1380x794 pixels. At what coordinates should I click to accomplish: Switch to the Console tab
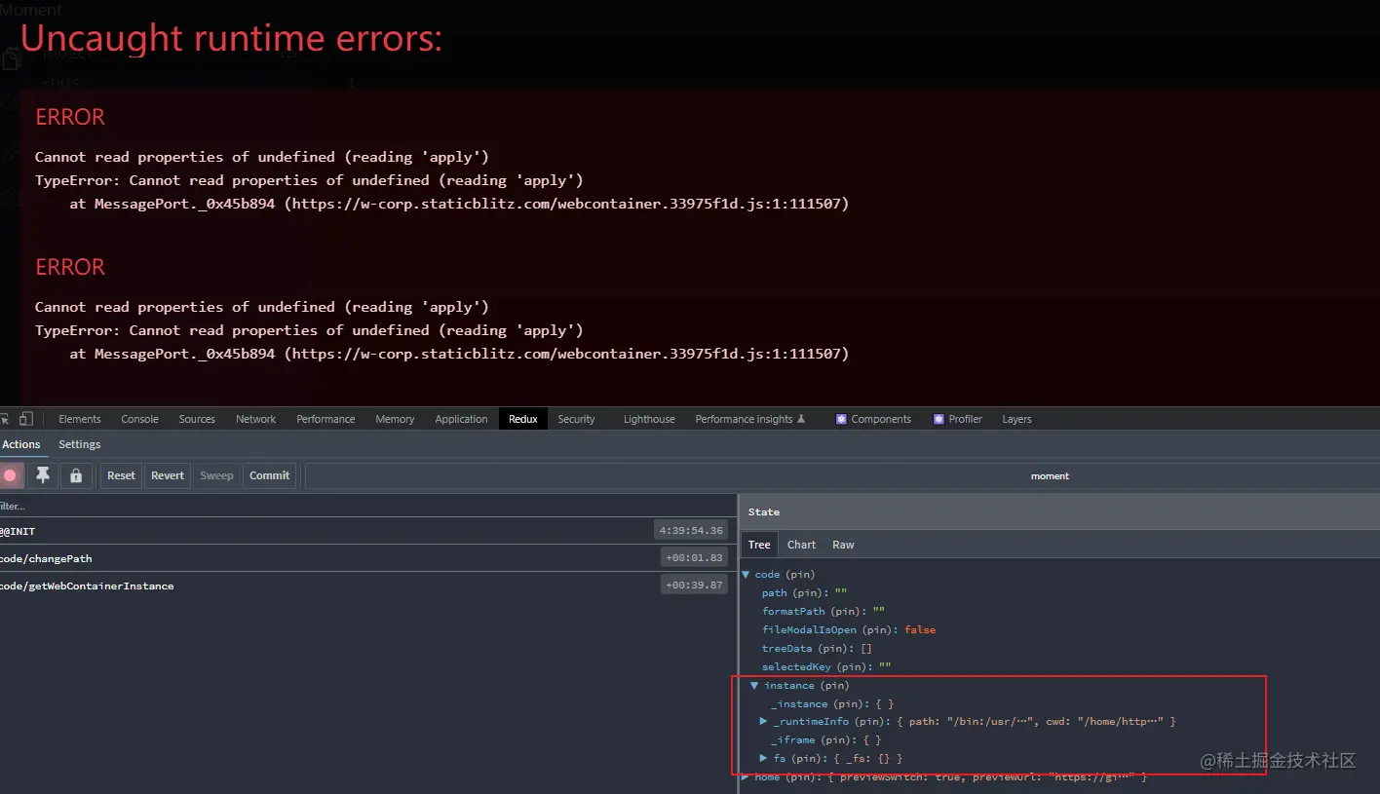(x=139, y=419)
